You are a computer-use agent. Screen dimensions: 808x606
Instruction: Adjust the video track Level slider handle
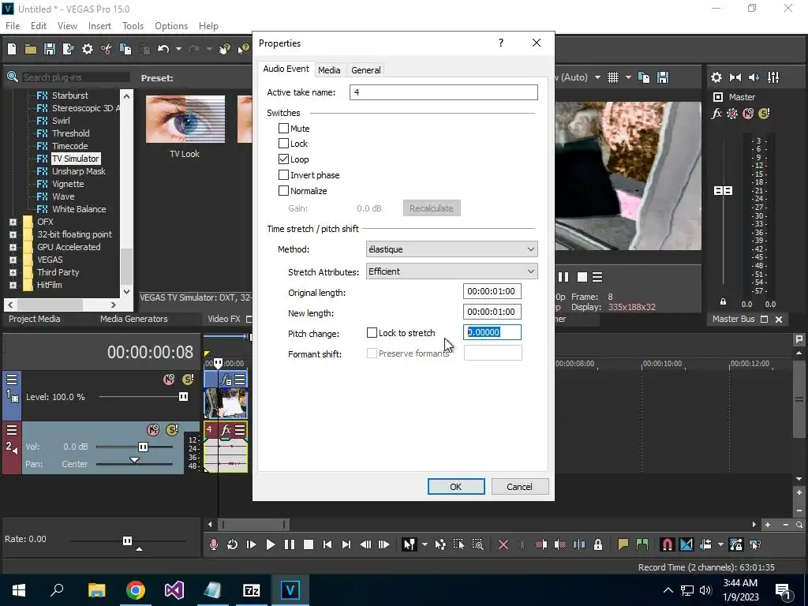tap(183, 397)
